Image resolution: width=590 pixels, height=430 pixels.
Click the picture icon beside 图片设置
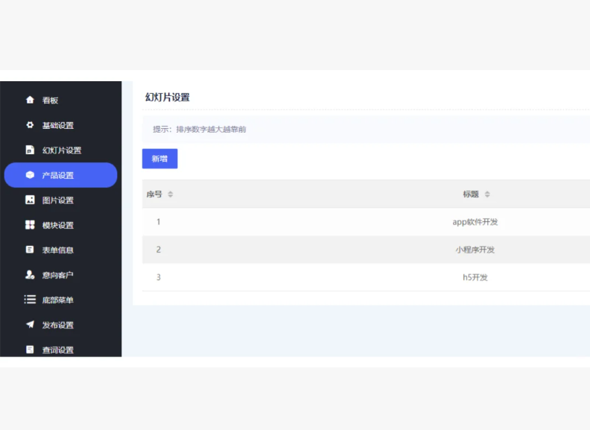30,200
